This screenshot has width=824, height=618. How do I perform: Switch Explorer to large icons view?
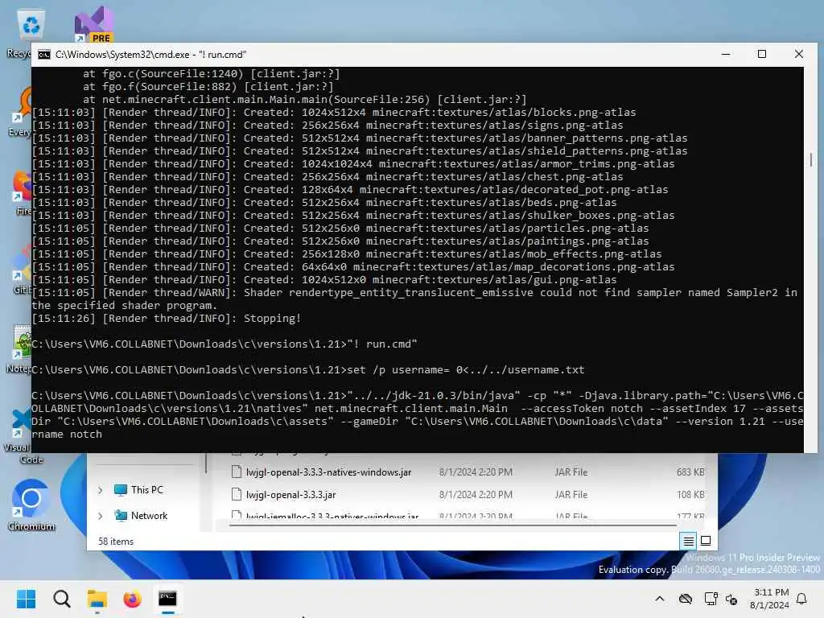pyautogui.click(x=706, y=541)
